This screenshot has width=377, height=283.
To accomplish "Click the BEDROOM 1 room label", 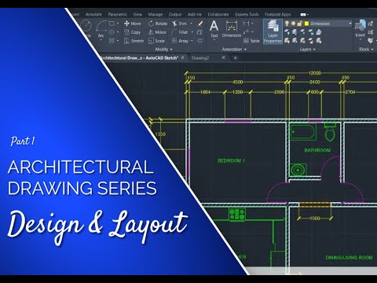I will [232, 160].
